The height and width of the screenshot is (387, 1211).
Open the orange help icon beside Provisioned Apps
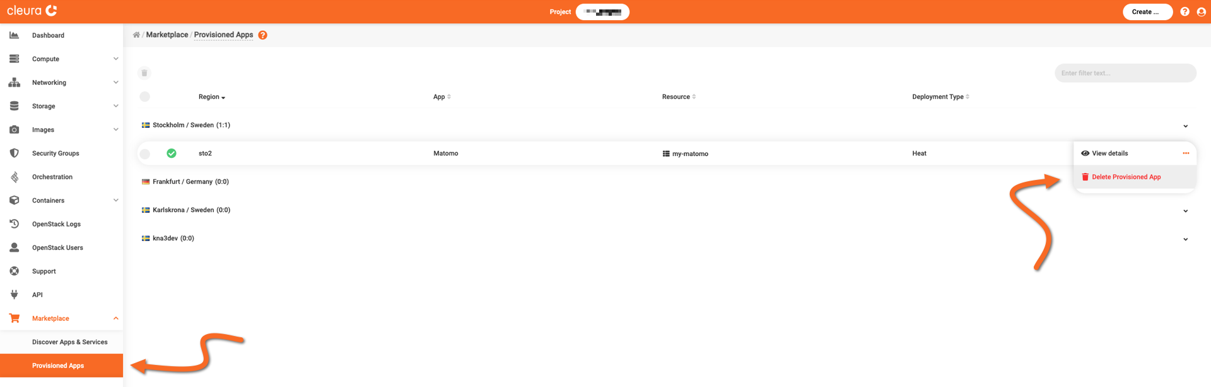click(x=262, y=35)
